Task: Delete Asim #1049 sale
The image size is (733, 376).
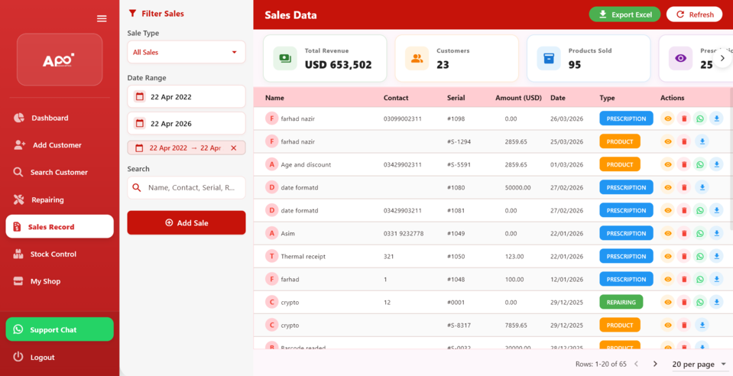Action: 684,233
